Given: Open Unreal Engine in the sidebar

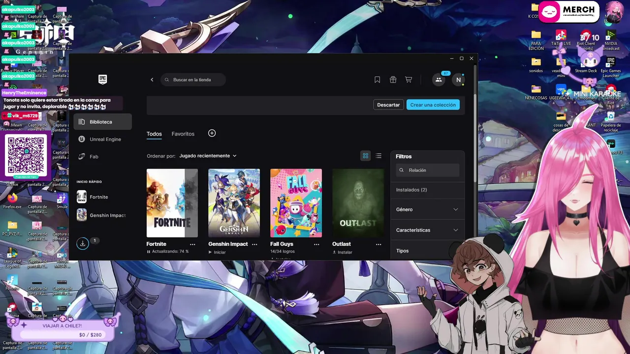Looking at the screenshot, I should 103,139.
